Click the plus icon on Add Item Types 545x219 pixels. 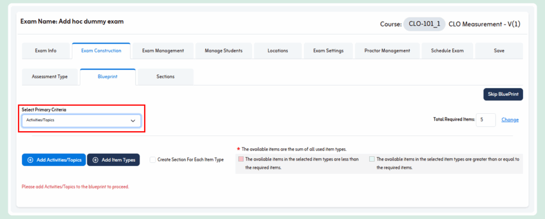point(95,160)
